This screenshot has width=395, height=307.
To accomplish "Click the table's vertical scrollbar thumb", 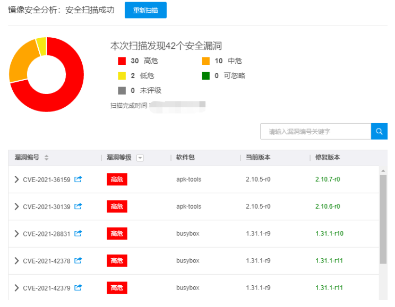I will tap(383, 219).
